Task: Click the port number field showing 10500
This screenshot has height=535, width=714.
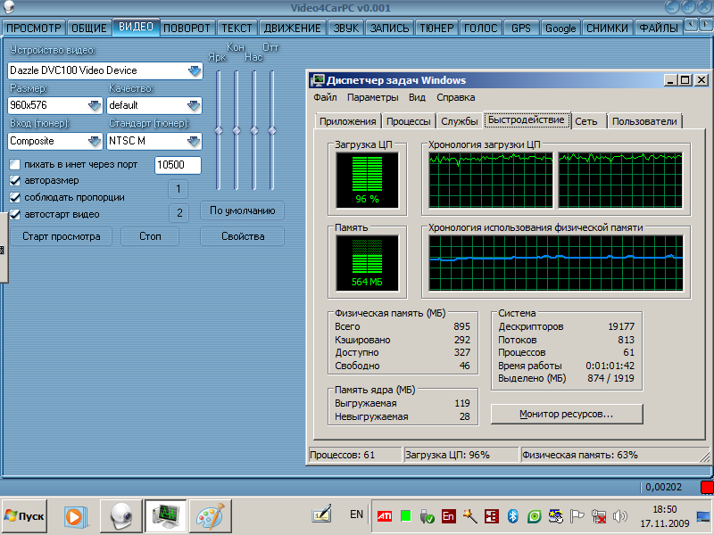Action: point(178,165)
